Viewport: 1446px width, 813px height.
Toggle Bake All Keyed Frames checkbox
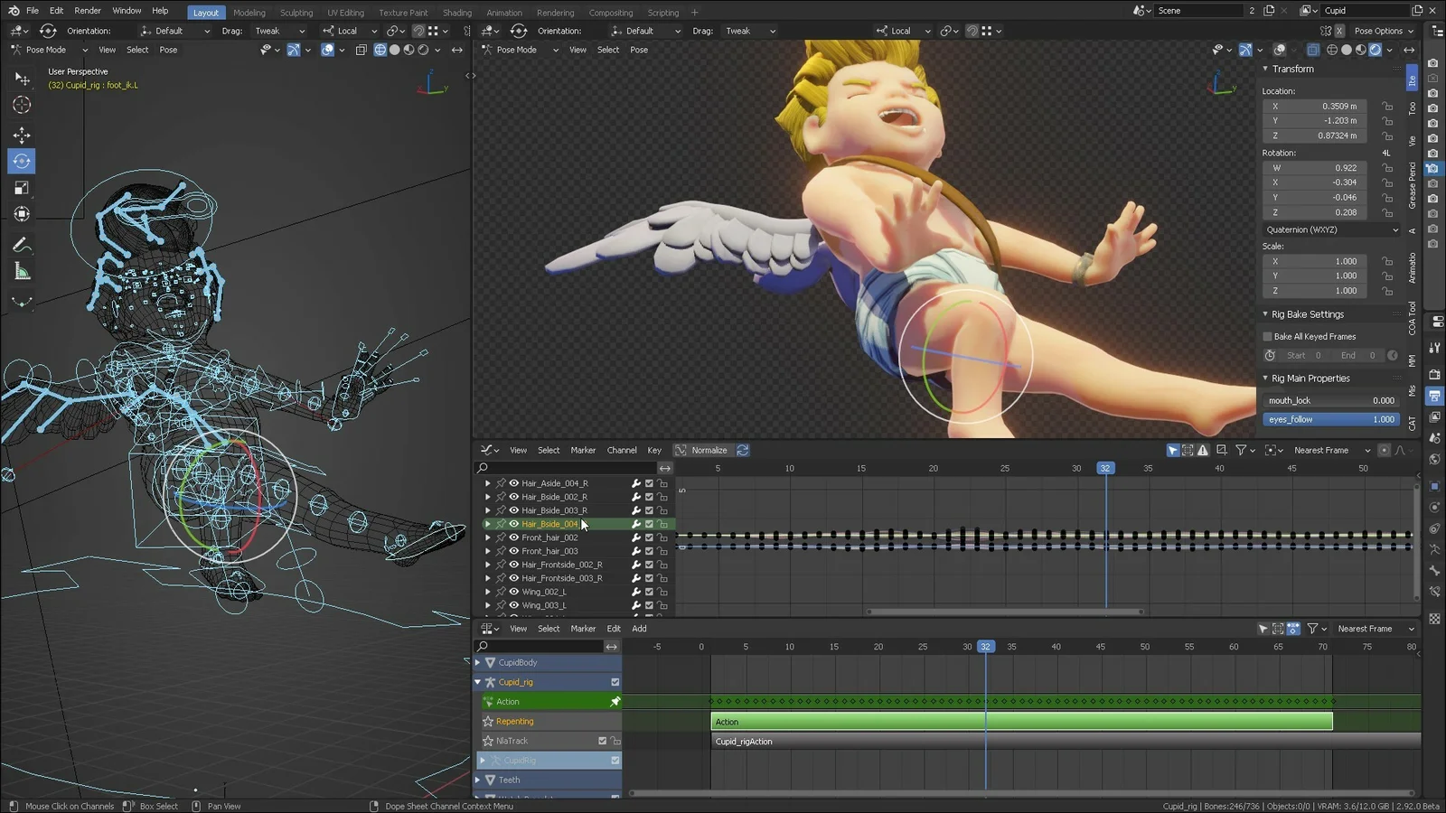pos(1269,336)
